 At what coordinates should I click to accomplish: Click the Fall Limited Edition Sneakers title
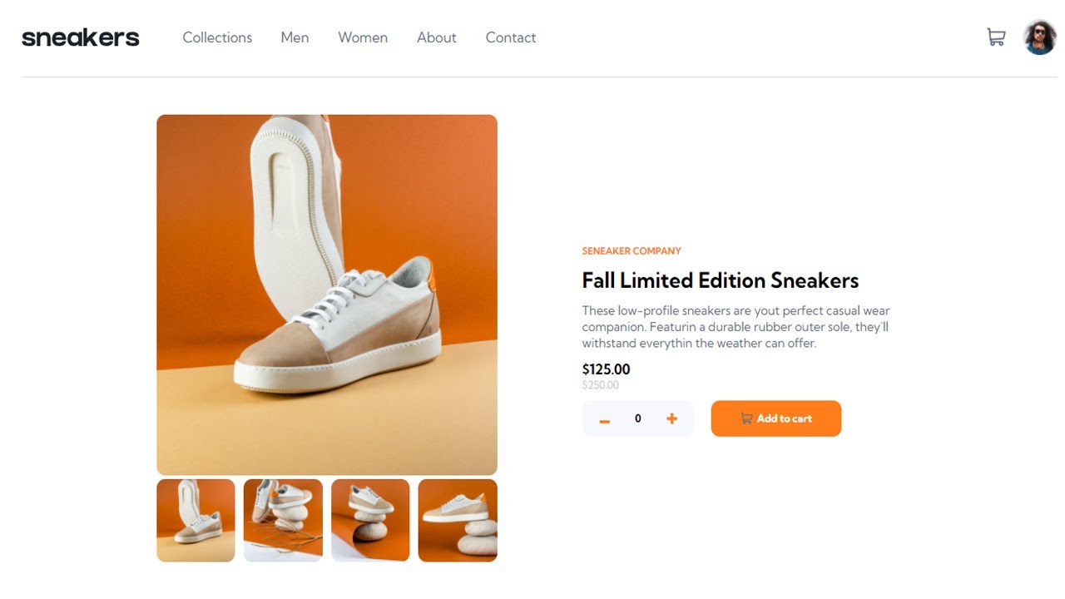coord(721,280)
